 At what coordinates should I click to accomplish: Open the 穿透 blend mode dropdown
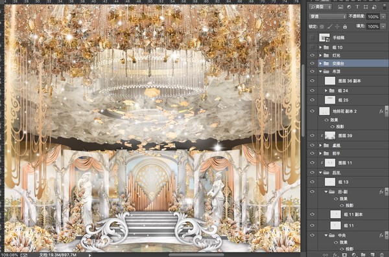(x=327, y=17)
